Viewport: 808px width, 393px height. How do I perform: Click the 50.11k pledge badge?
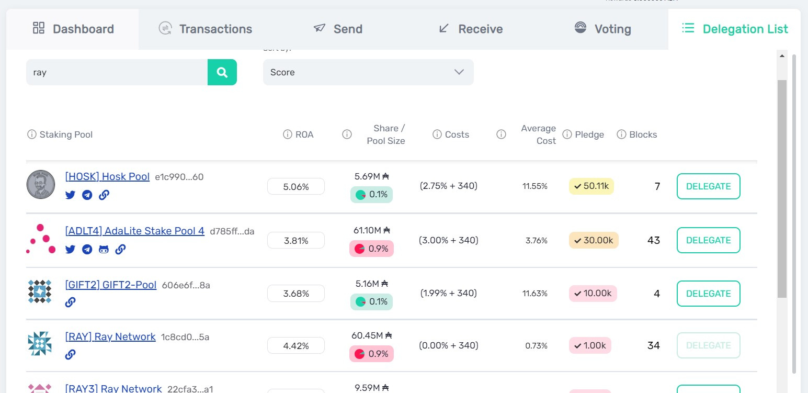click(x=591, y=186)
